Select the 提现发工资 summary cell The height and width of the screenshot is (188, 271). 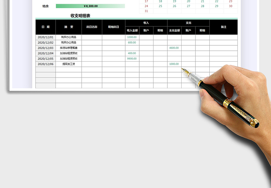(68, 64)
